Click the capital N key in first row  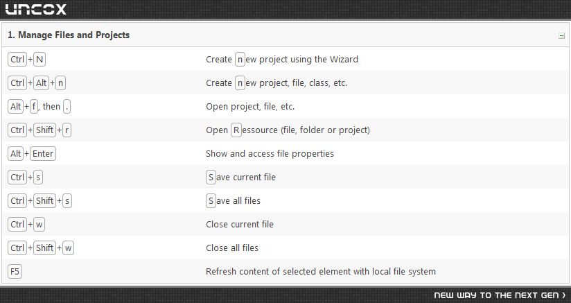point(39,60)
